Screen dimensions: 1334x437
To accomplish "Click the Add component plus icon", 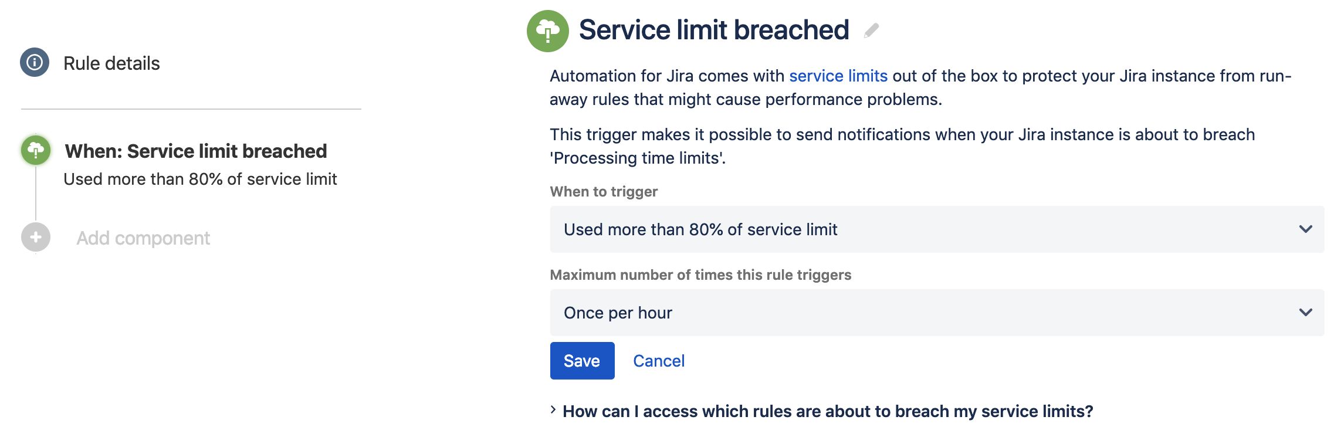I will pyautogui.click(x=36, y=237).
